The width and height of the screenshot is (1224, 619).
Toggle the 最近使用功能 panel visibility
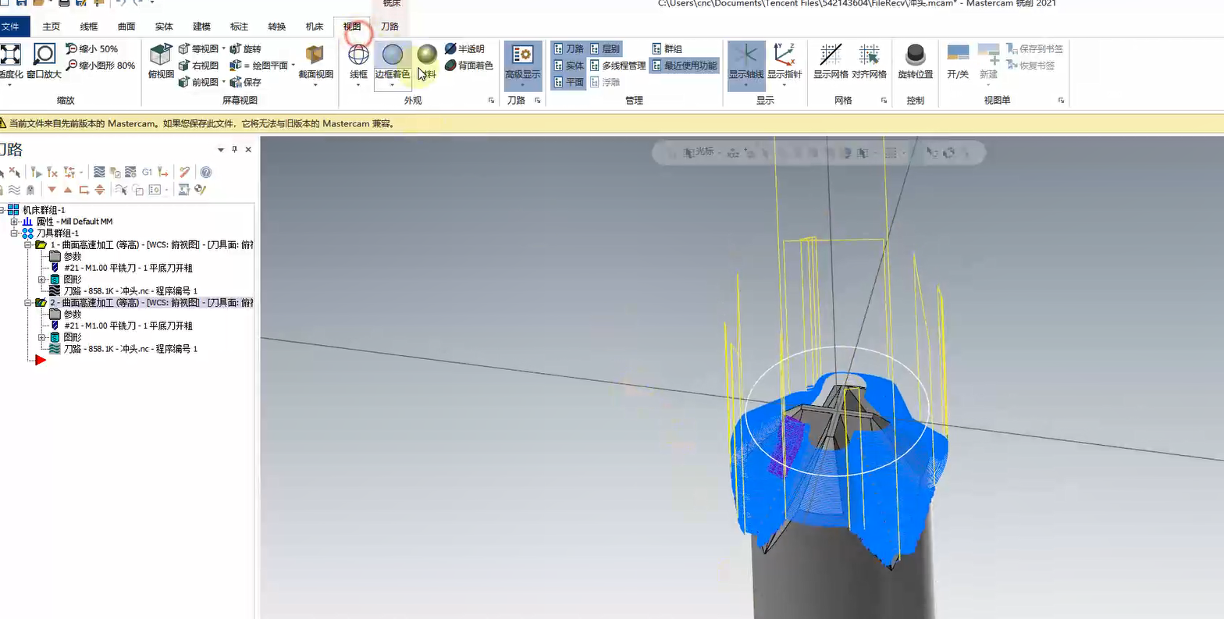(684, 66)
